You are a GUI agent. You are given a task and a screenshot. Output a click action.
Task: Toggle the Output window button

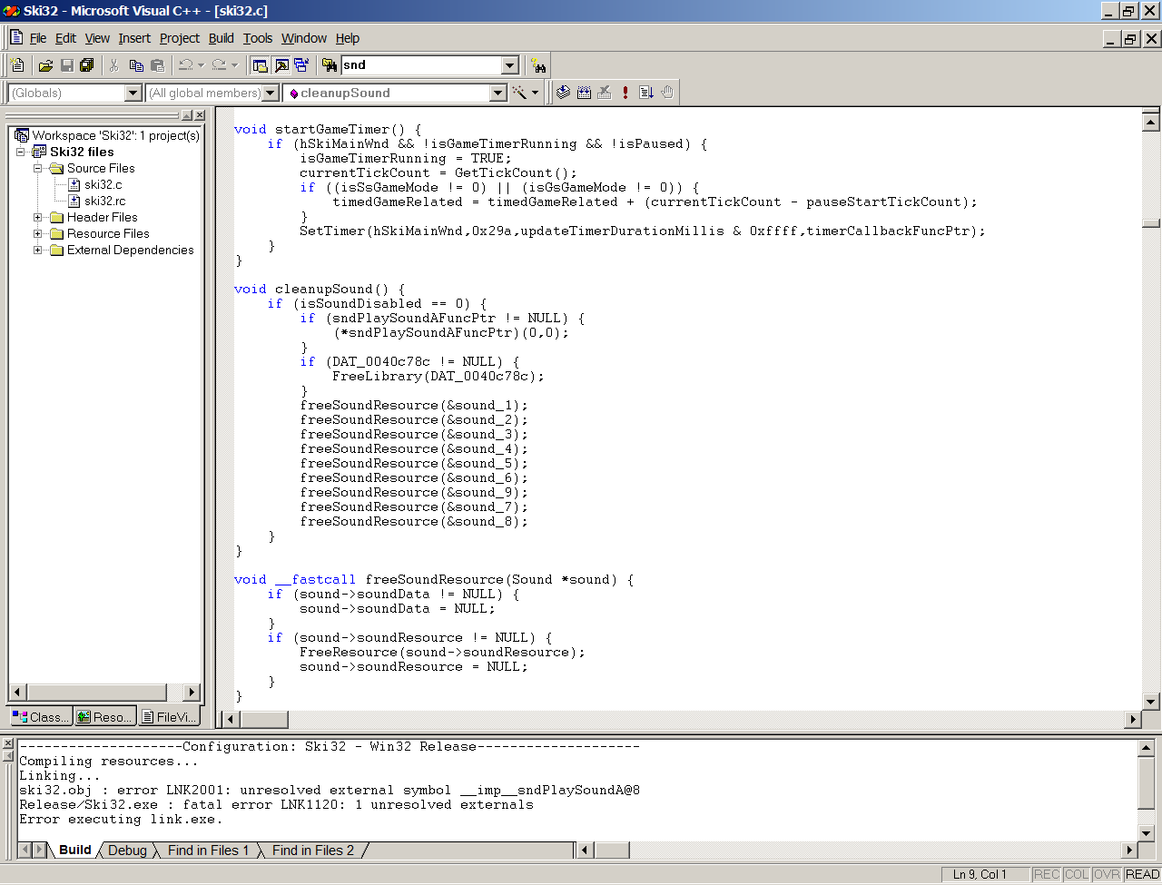[x=281, y=65]
